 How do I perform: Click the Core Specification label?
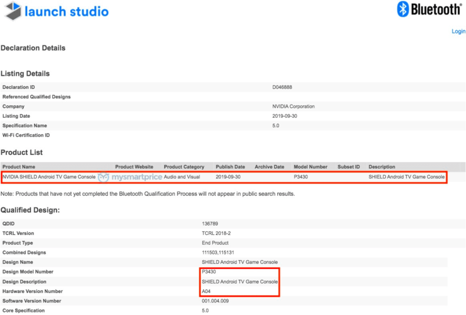coord(23,311)
